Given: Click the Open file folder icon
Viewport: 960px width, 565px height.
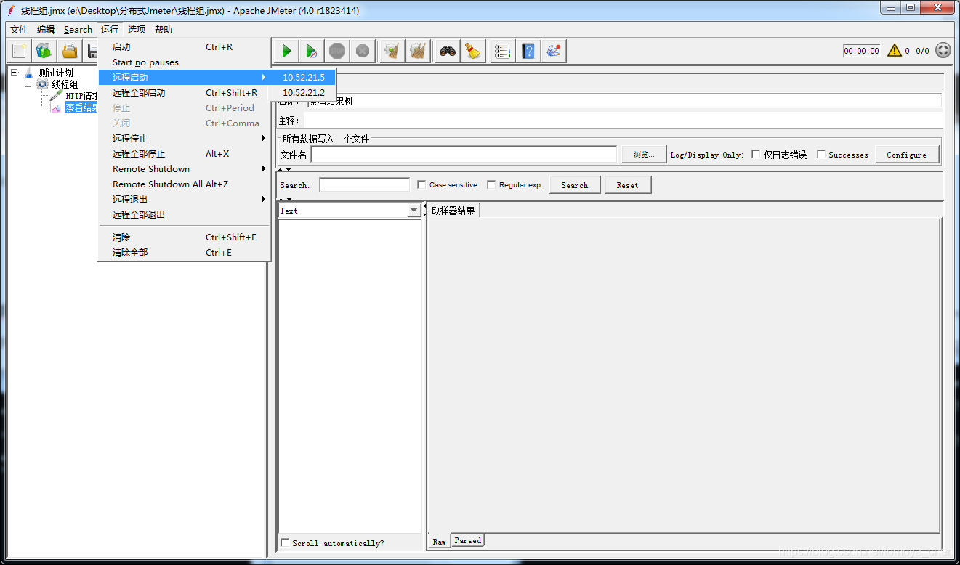Looking at the screenshot, I should click(69, 51).
